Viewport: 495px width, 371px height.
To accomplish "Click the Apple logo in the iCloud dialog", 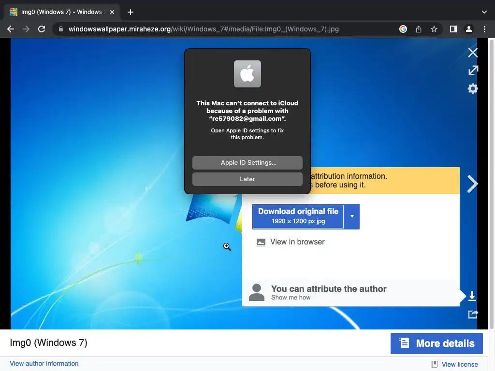I will tap(247, 74).
